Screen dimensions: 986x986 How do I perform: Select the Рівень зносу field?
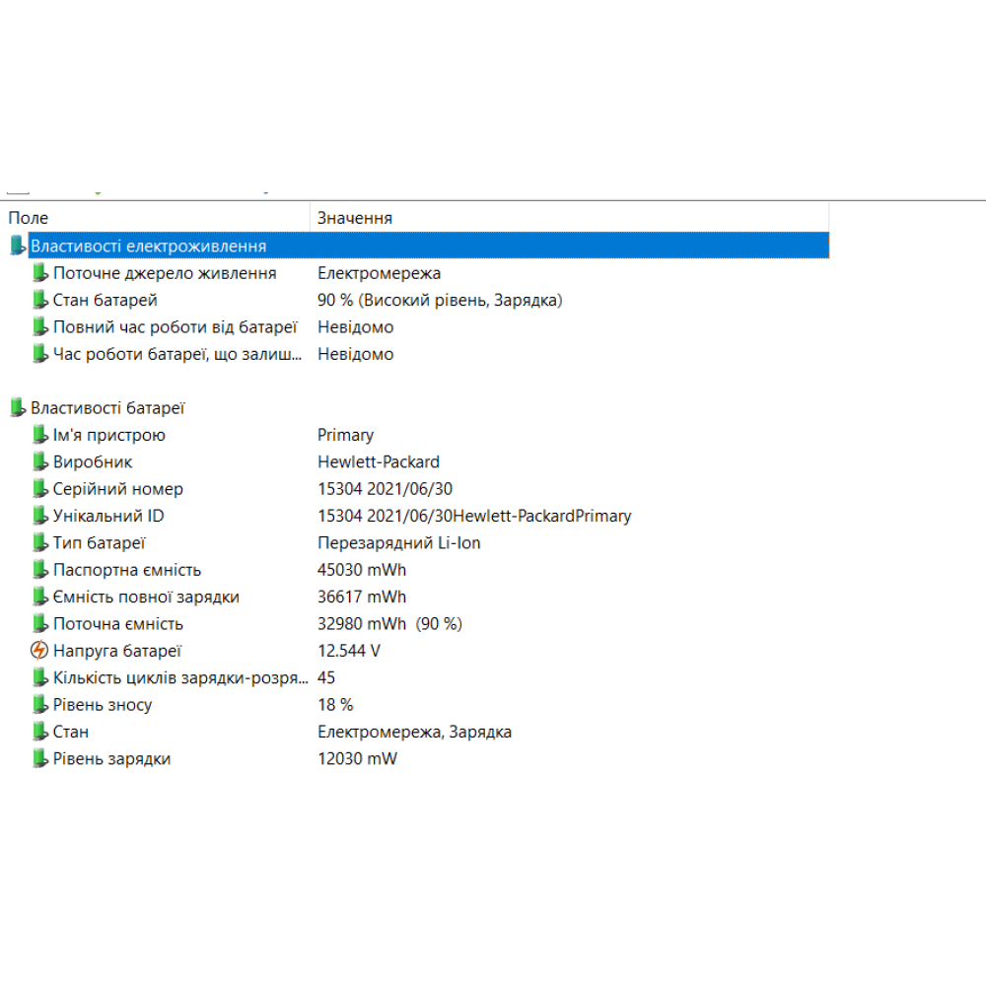tap(103, 705)
